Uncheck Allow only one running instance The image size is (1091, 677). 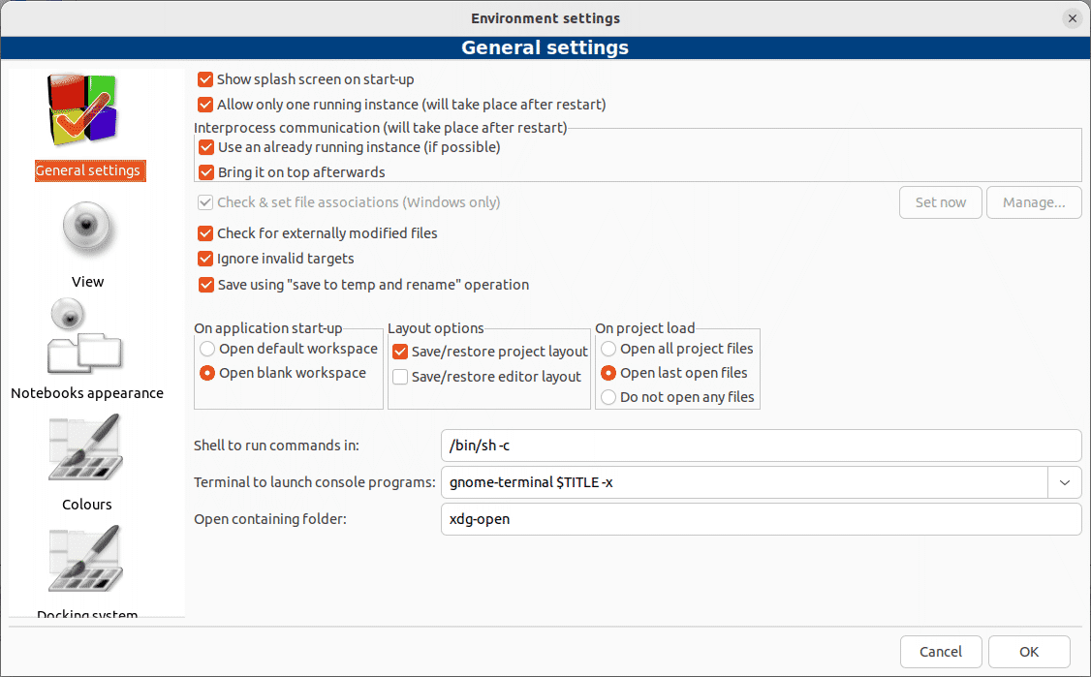(205, 105)
